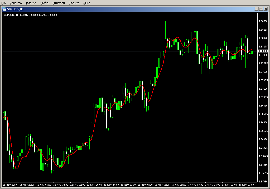This screenshot has height=189, width=270.
Task: Click the GBPUSD,H1 window title bar text
Action: tap(15, 9)
